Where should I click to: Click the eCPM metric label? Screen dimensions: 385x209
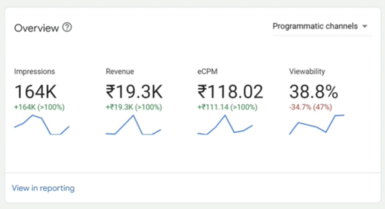tap(207, 72)
